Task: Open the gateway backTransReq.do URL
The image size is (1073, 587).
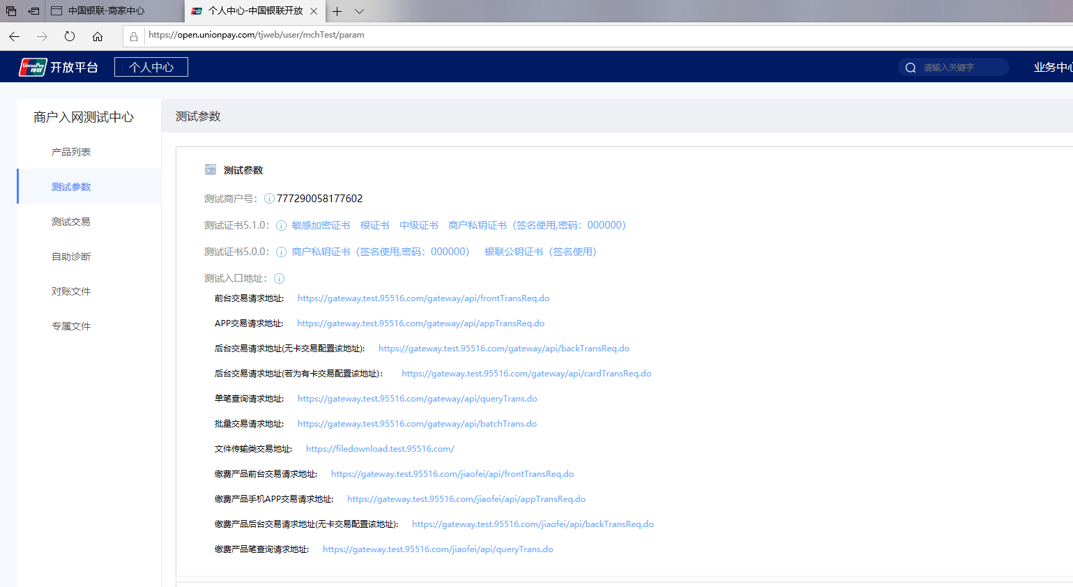Action: 504,349
